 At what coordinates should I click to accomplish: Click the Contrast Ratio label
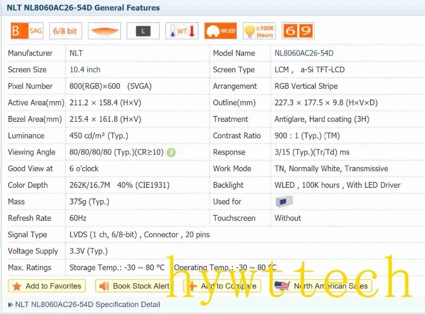click(x=237, y=136)
